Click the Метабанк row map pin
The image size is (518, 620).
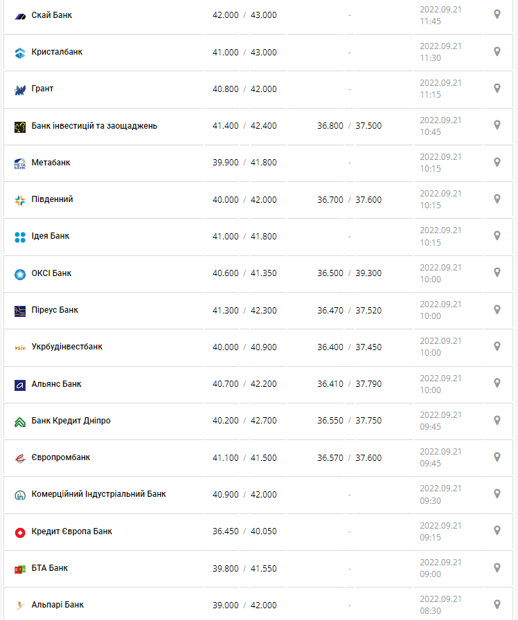tap(497, 162)
